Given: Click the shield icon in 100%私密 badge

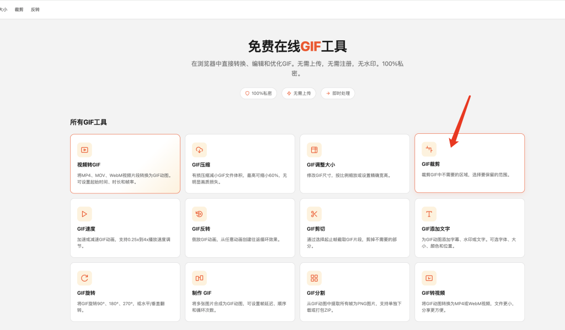Looking at the screenshot, I should (247, 93).
